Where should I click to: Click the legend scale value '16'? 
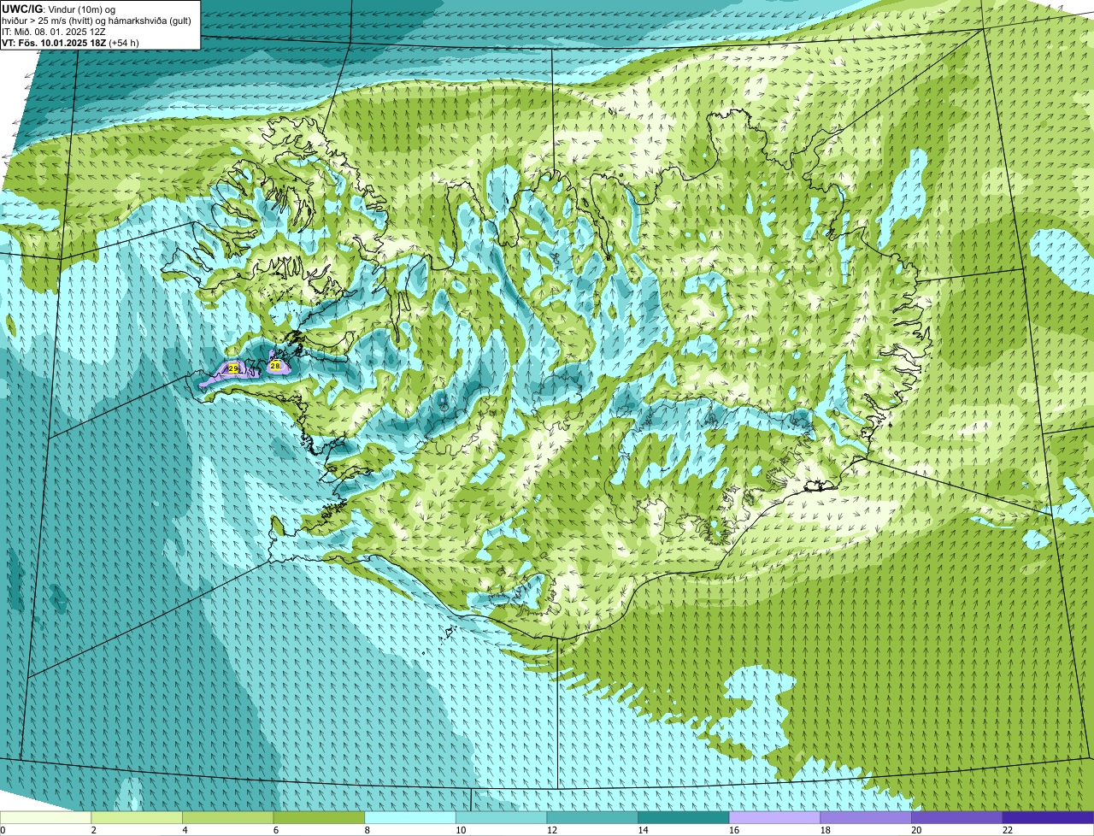coord(734,830)
